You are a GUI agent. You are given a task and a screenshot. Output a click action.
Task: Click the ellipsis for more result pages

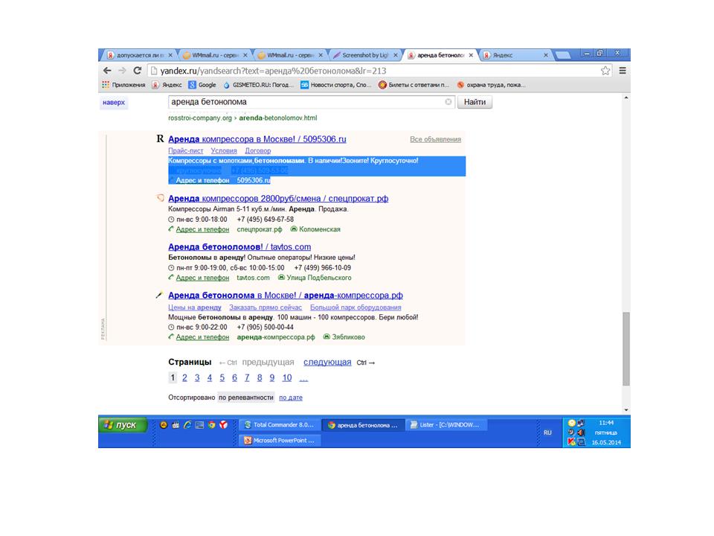(303, 378)
